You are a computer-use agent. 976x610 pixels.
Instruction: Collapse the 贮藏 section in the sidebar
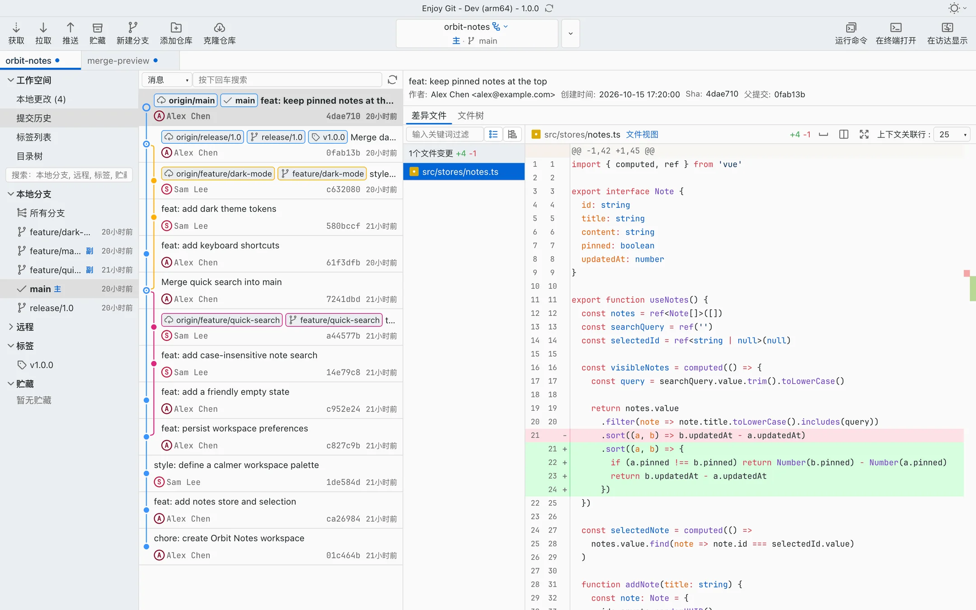coord(11,384)
